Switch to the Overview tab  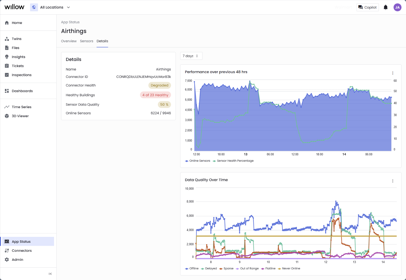pyautogui.click(x=69, y=41)
